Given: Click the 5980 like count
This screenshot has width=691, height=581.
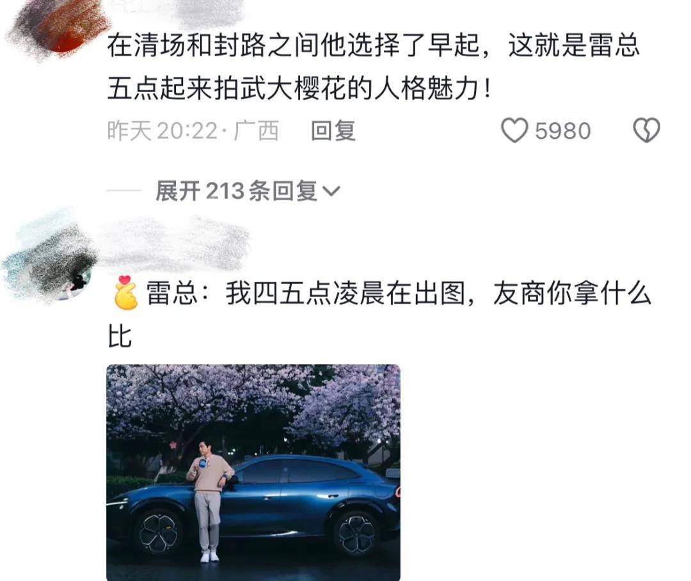Looking at the screenshot, I should 563,131.
